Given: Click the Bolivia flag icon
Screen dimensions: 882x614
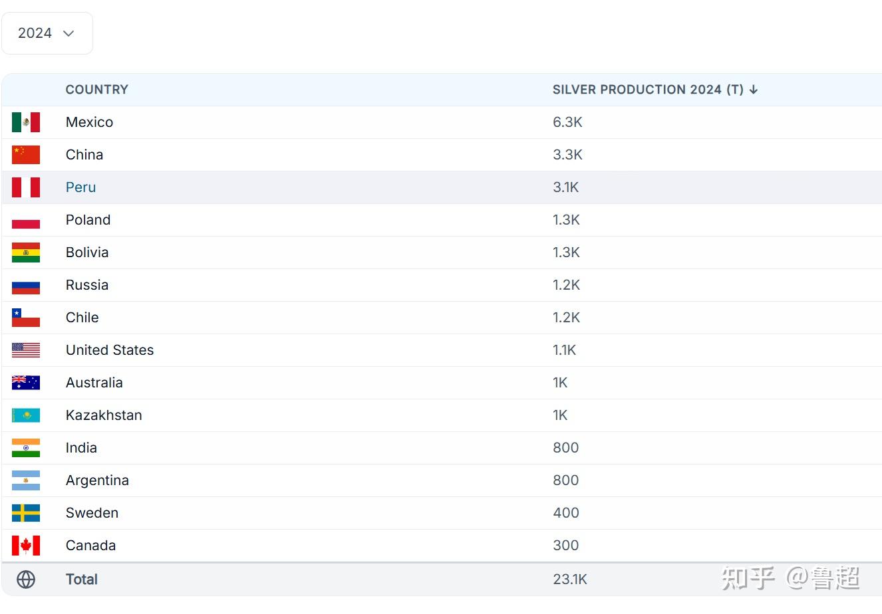Looking at the screenshot, I should pyautogui.click(x=26, y=253).
